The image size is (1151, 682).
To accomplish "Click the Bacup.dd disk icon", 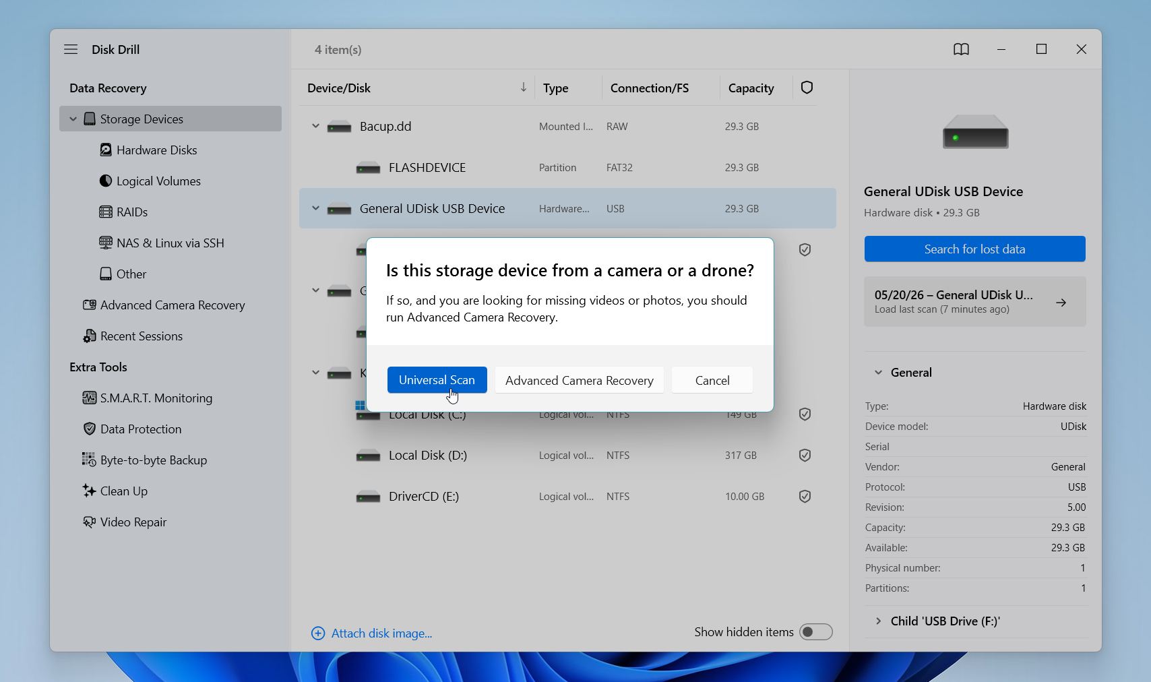I will coord(339,127).
